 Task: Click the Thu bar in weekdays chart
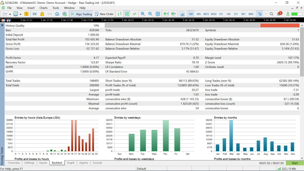(166, 136)
